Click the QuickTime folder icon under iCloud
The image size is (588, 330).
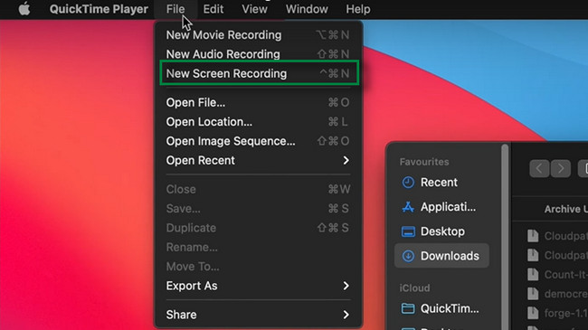[408, 308]
